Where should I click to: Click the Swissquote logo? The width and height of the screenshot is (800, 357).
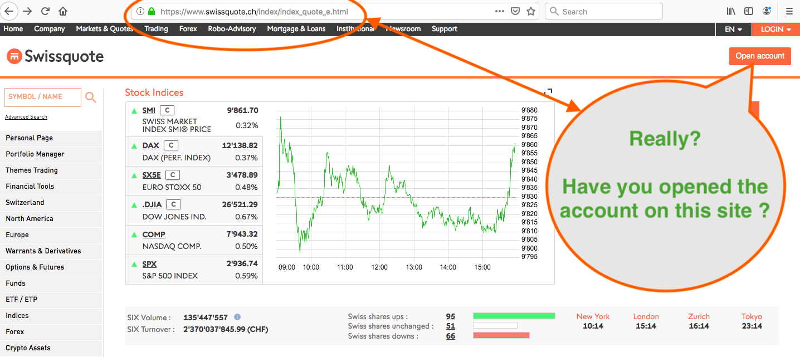[x=55, y=56]
